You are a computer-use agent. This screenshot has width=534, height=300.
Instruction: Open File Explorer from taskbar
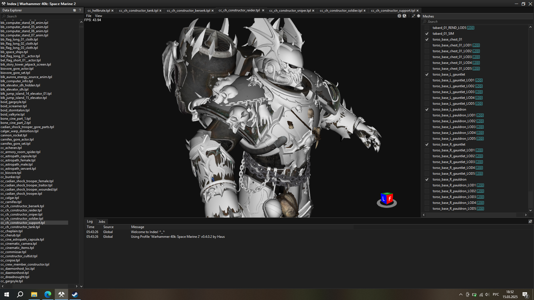click(34, 294)
